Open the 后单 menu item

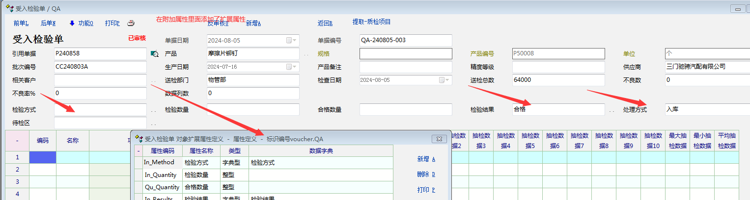(48, 23)
